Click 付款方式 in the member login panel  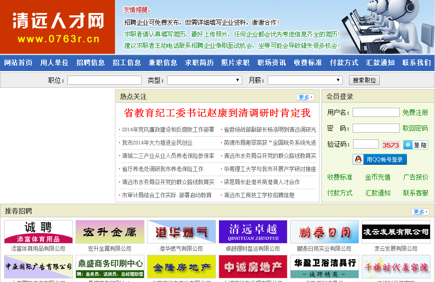coord(339,193)
